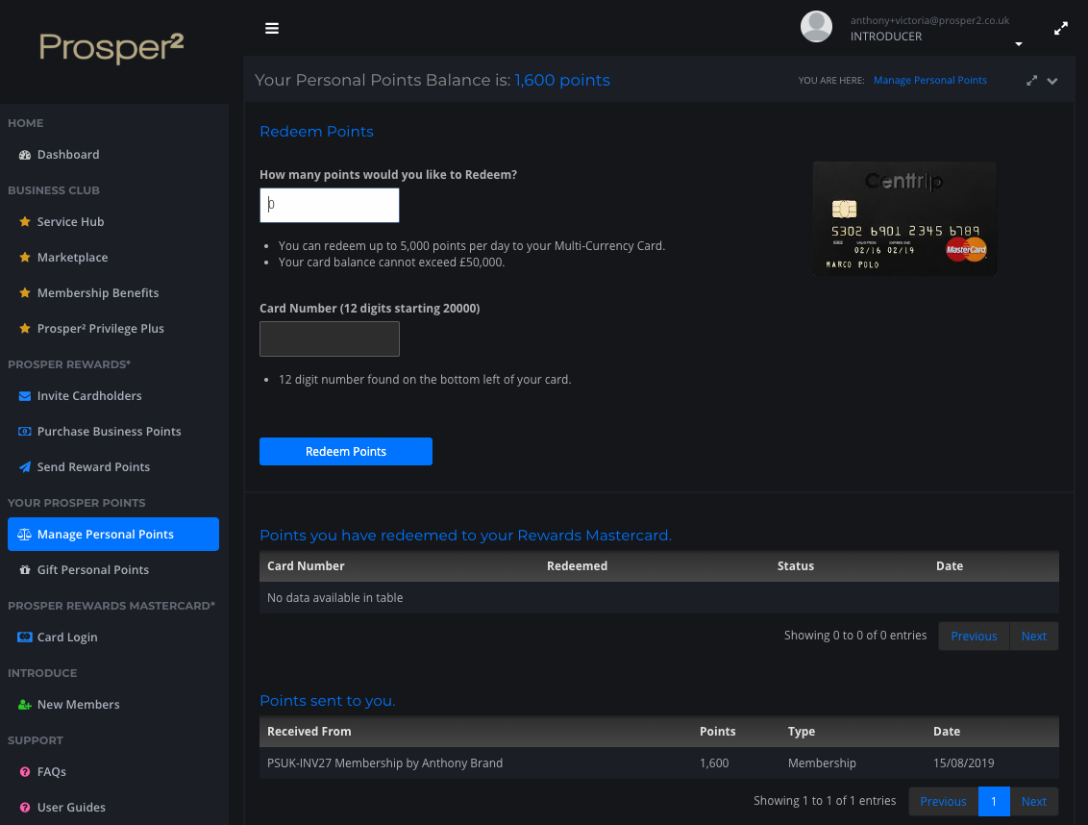Focus the points-to-redeem input field
Screen dimensions: 1088x825
330,205
